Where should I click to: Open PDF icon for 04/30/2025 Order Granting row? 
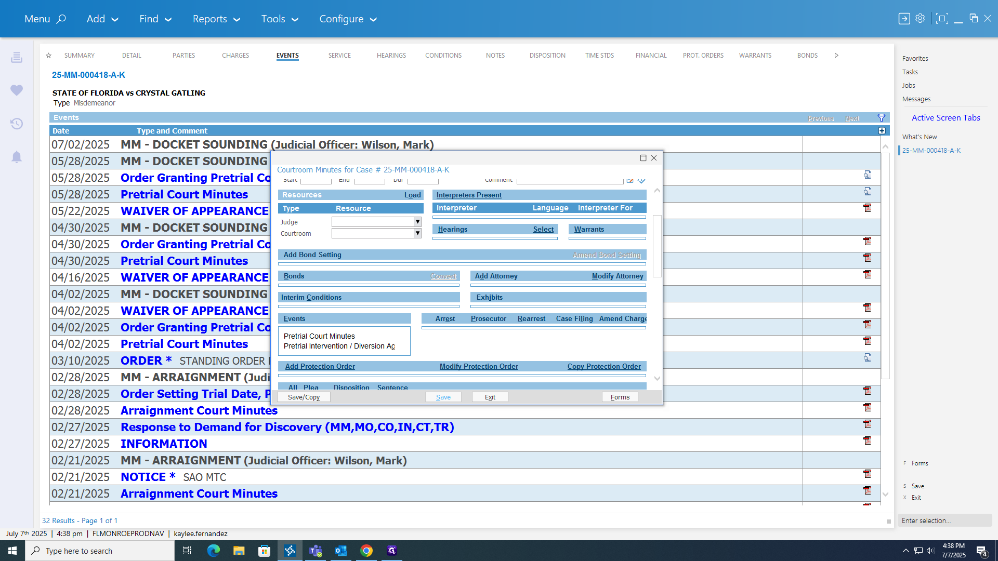point(867,242)
